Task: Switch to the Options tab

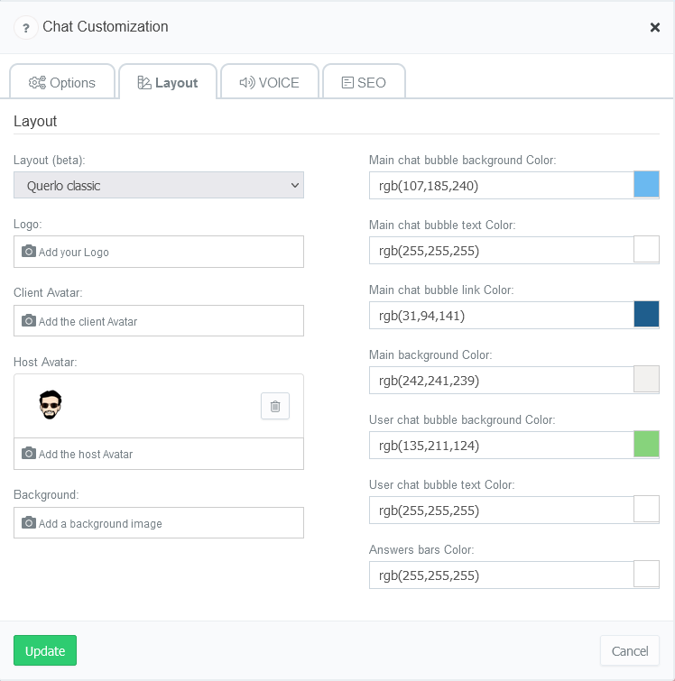Action: [62, 82]
